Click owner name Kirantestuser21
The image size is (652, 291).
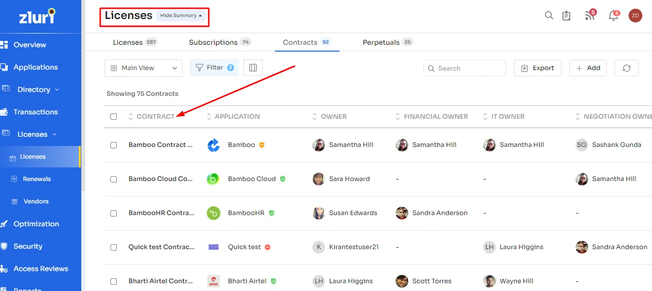[354, 247]
